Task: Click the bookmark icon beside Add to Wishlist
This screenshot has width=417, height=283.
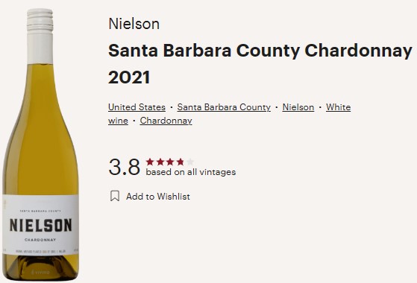Action: 115,196
